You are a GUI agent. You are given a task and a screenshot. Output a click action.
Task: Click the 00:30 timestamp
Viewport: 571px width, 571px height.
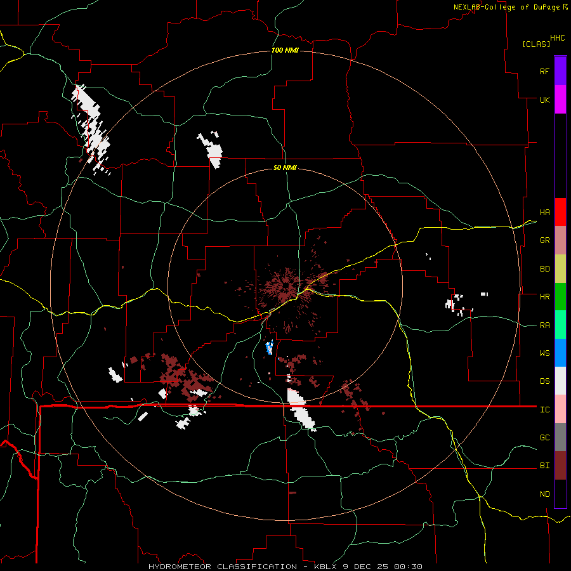(407, 567)
